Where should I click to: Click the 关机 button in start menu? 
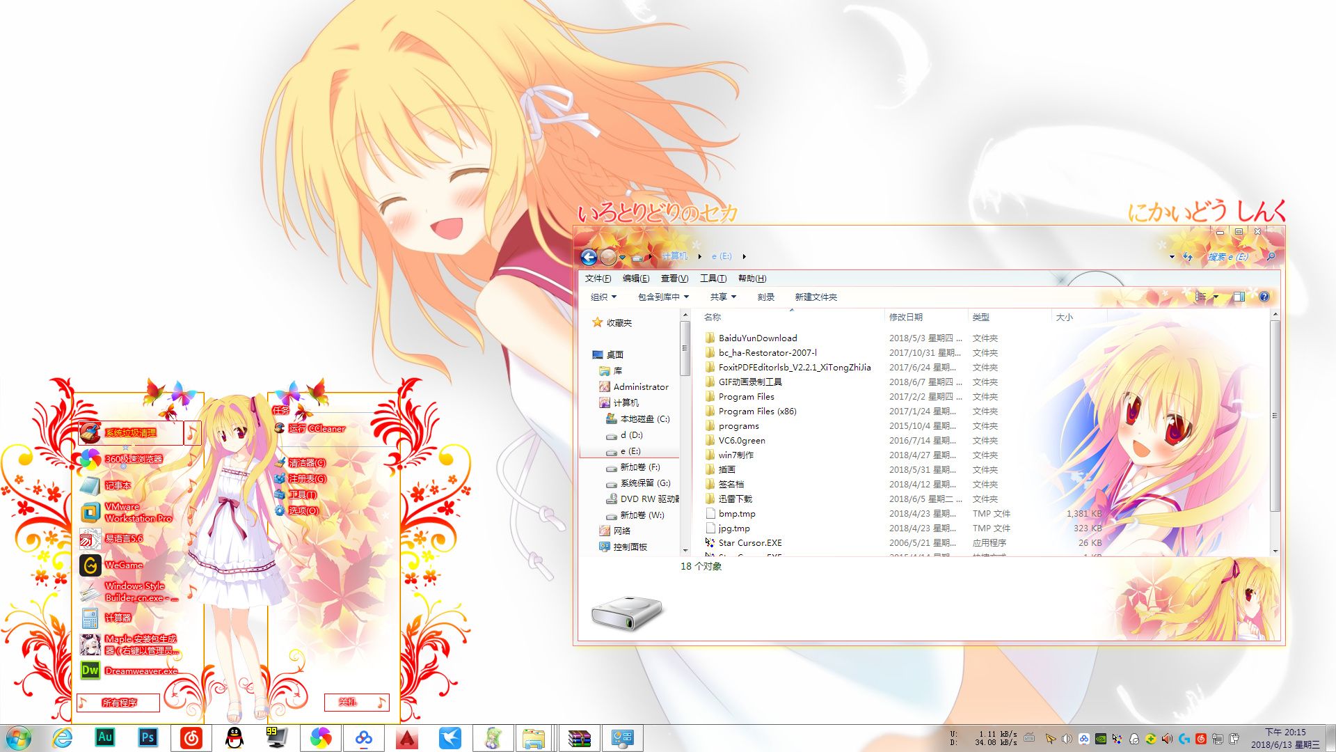[x=356, y=702]
